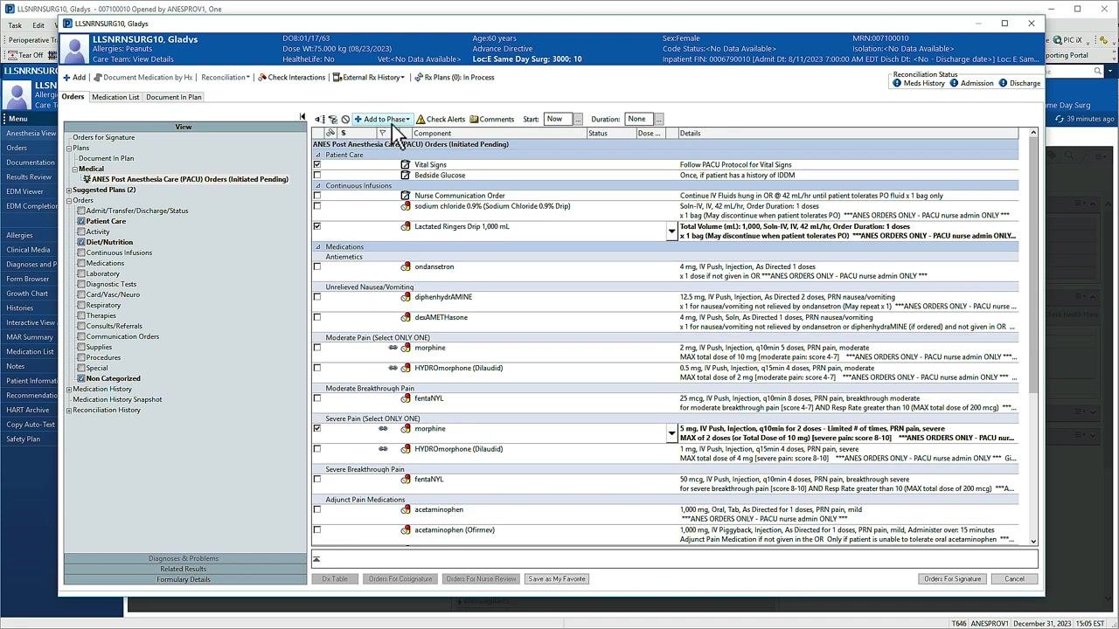Check the dexAMETHasone order checkbox
This screenshot has height=629, width=1119.
coord(317,317)
